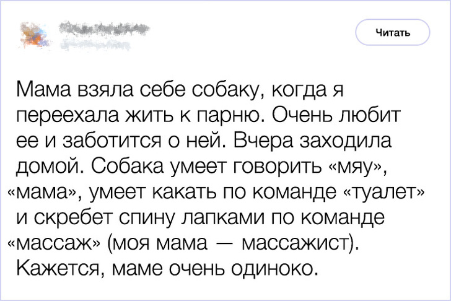Screen dimensions: 451x301
Task: Click the quoted word «мяу»
Action: tap(359, 167)
